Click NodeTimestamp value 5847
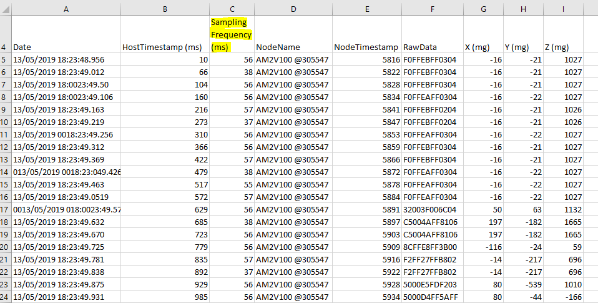This screenshot has width=598, height=303. (x=367, y=122)
